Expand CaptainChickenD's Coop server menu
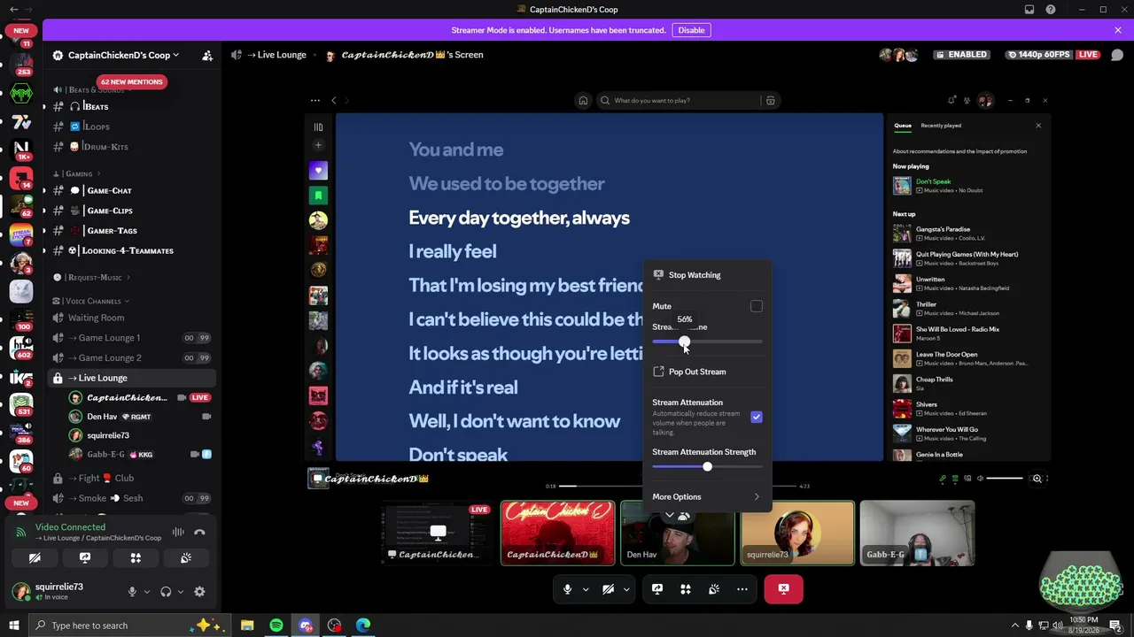 pyautogui.click(x=123, y=55)
